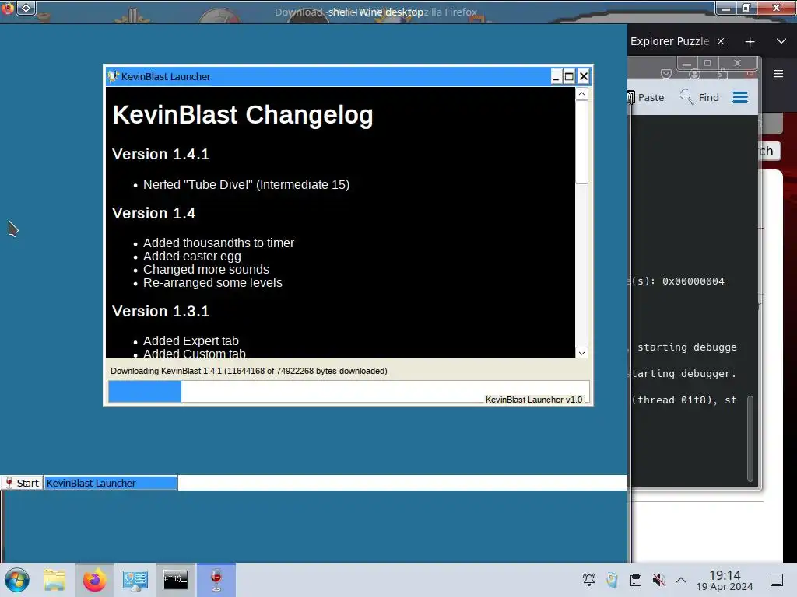Open a new Firefox tab with plus
797x597 pixels.
click(750, 42)
